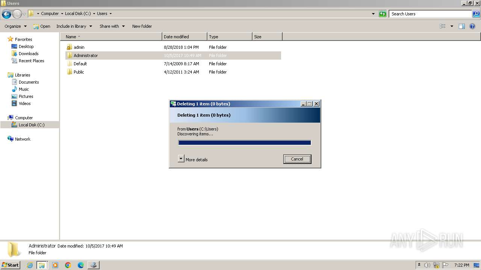
Task: Open Music library
Action: [x=24, y=89]
